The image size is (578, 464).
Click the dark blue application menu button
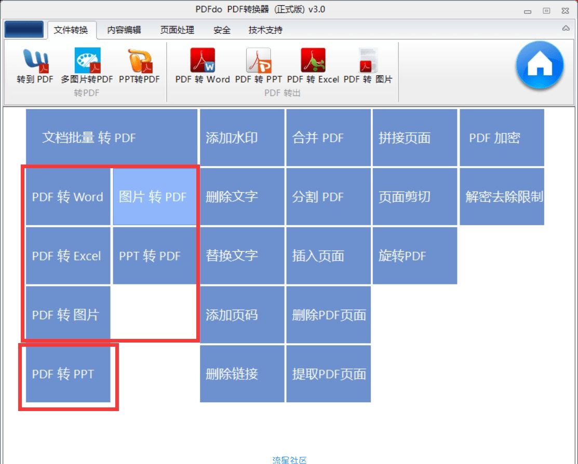point(24,30)
